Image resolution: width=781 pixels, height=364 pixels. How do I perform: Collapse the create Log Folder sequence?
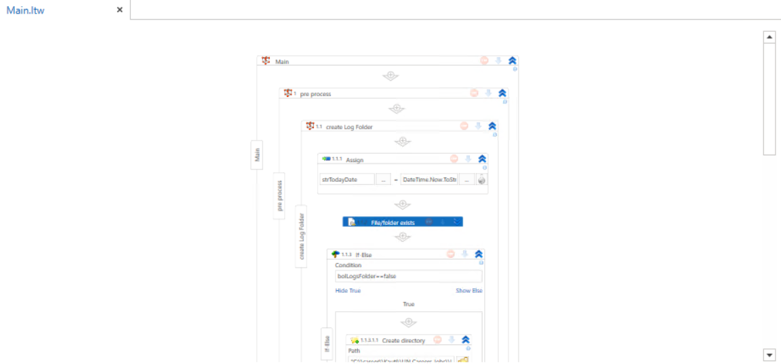tap(492, 126)
